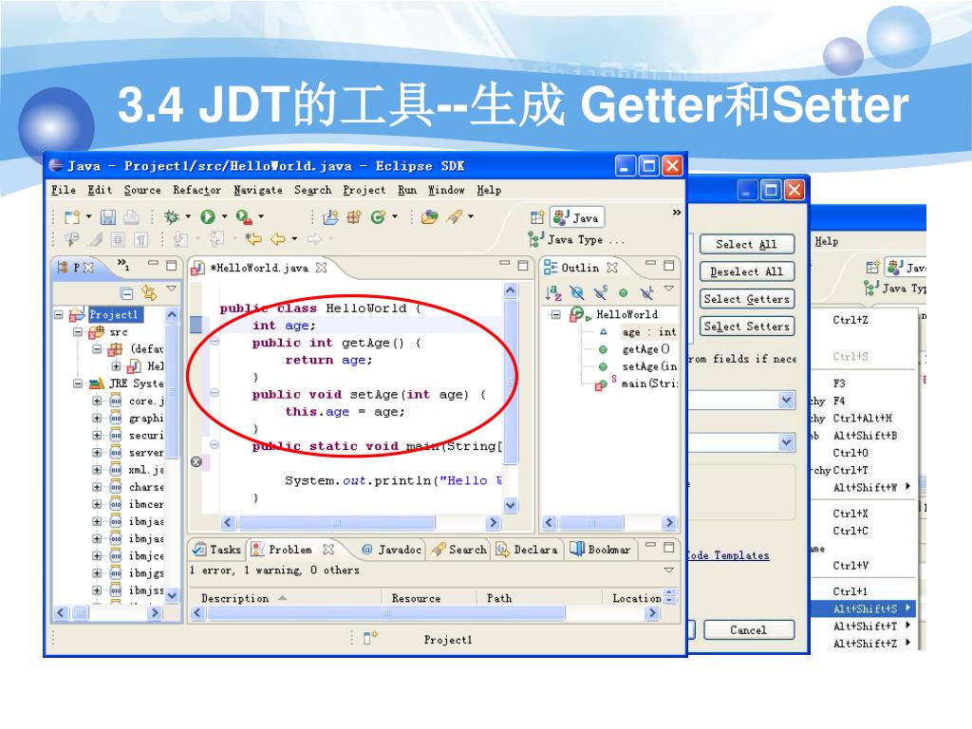Click editor vertical scrollbar down arrow
The height and width of the screenshot is (729, 972).
[x=510, y=505]
